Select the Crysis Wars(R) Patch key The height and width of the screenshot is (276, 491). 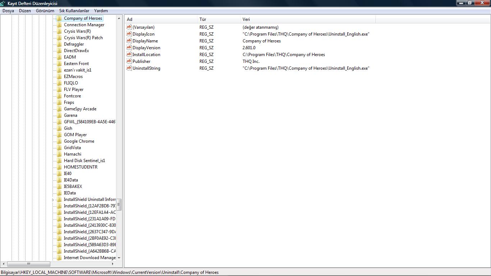[x=83, y=38]
